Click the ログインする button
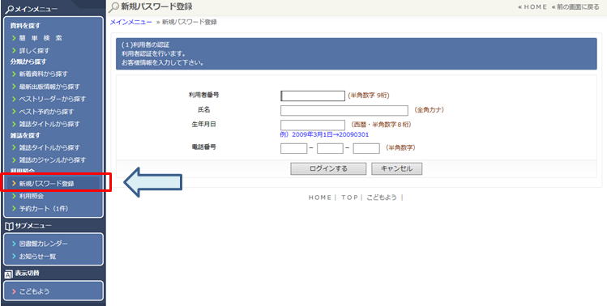Viewport: 607px width, 306px height. click(328, 168)
